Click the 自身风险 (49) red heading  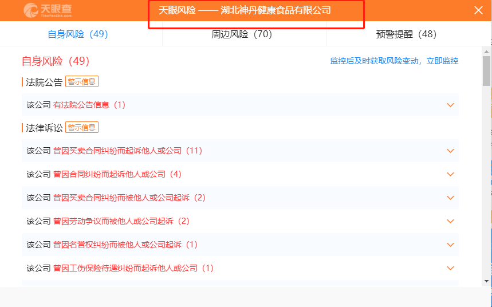point(56,61)
